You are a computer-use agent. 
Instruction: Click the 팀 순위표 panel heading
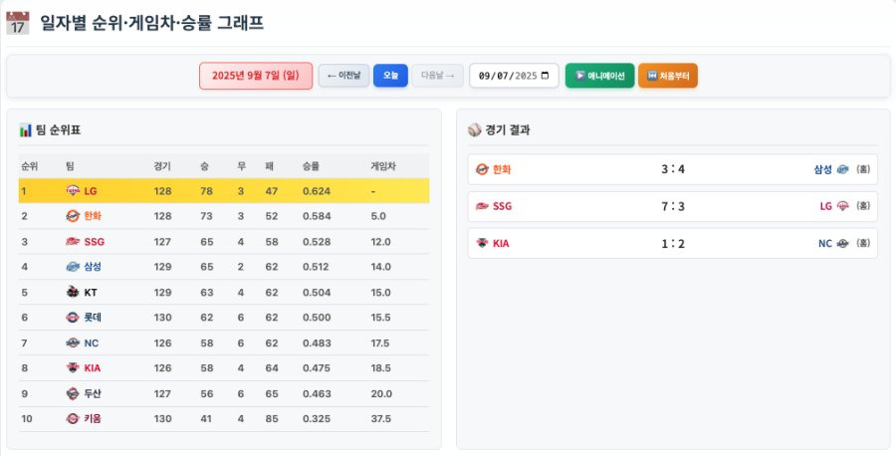pyautogui.click(x=58, y=130)
